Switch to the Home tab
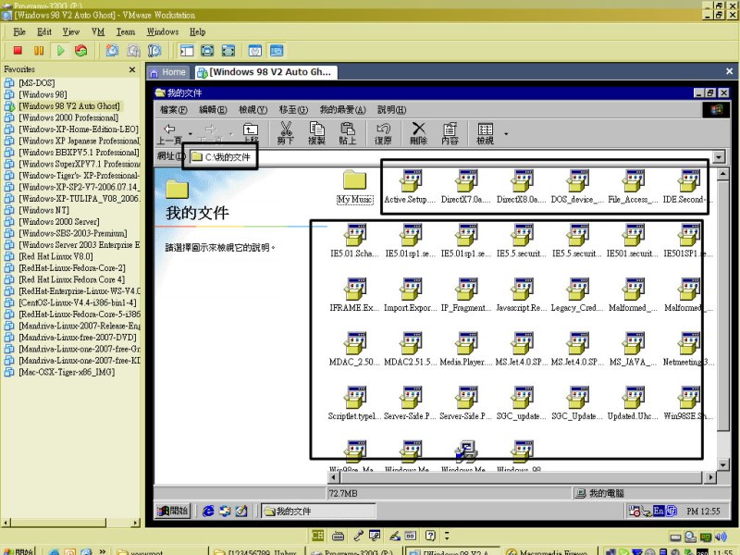 click(167, 72)
